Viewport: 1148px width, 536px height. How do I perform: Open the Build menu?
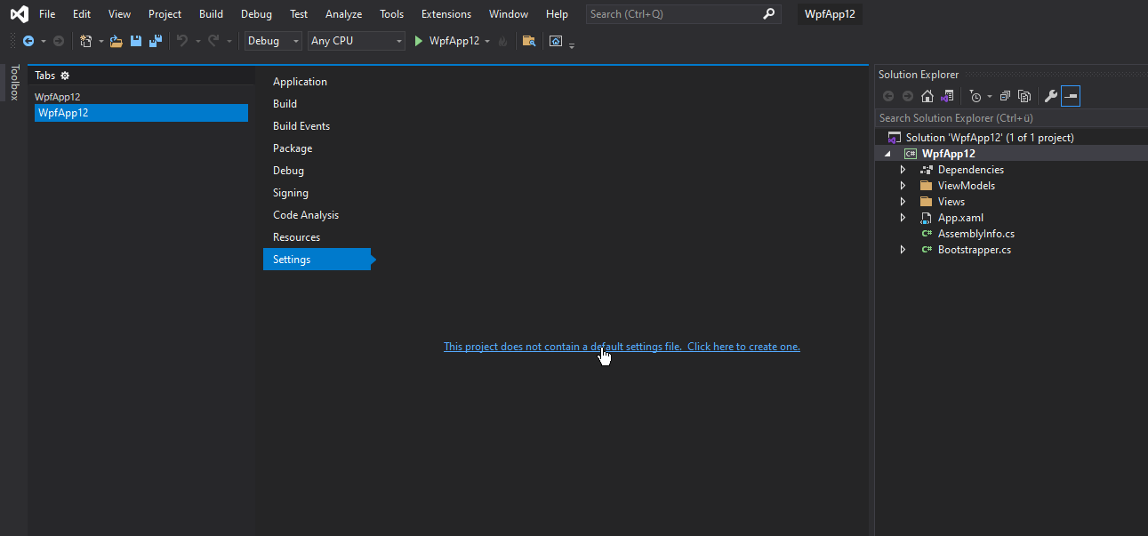tap(212, 14)
